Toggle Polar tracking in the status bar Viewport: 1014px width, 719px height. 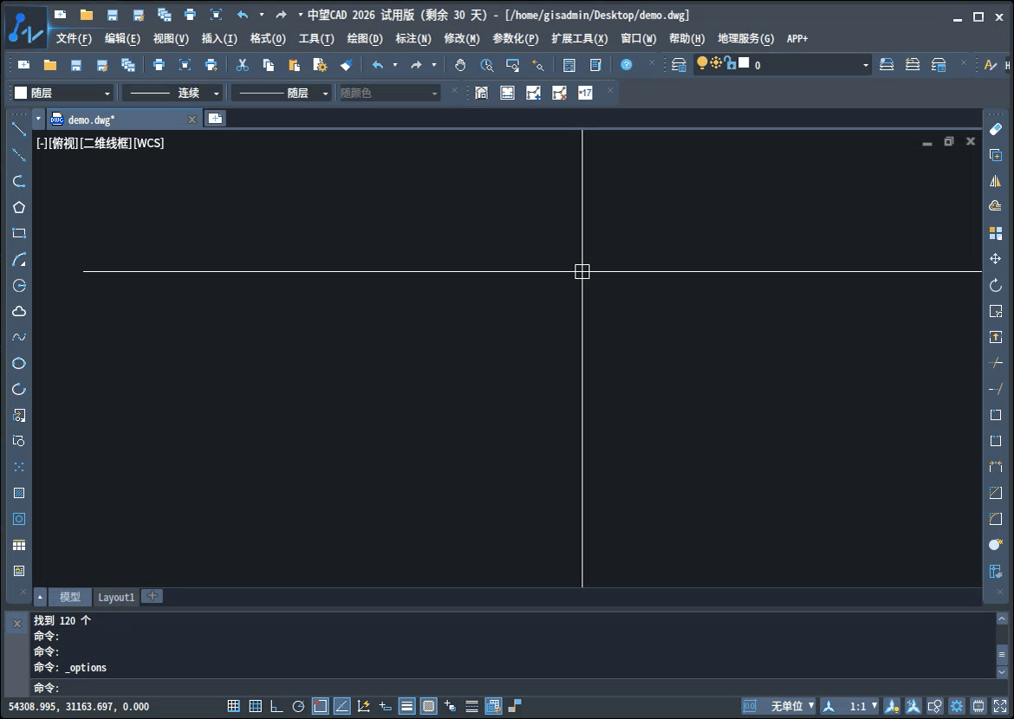tap(298, 706)
